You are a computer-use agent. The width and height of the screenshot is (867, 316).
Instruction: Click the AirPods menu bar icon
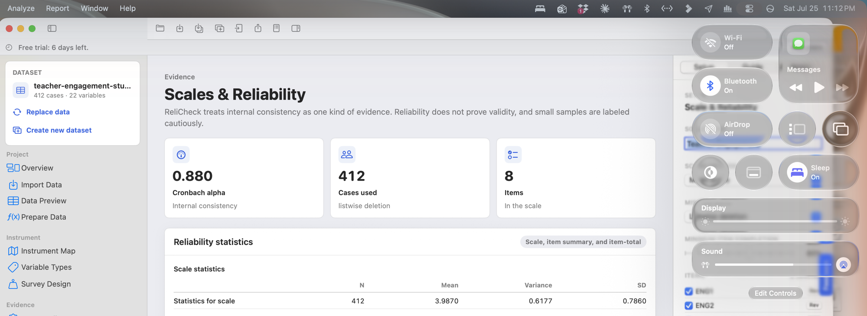coord(627,8)
